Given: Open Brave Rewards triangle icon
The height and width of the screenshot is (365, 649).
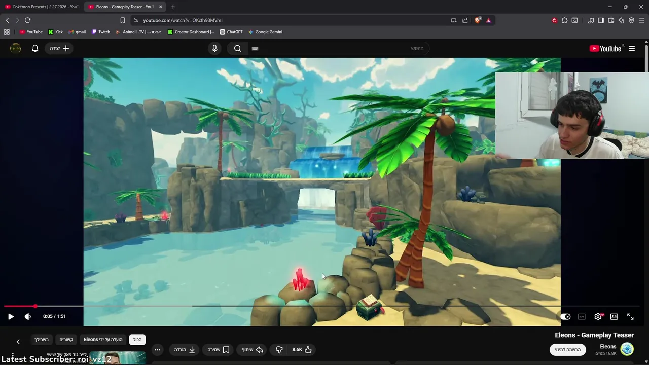Looking at the screenshot, I should pos(488,20).
